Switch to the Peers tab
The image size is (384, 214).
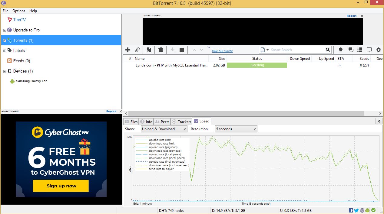(x=162, y=122)
